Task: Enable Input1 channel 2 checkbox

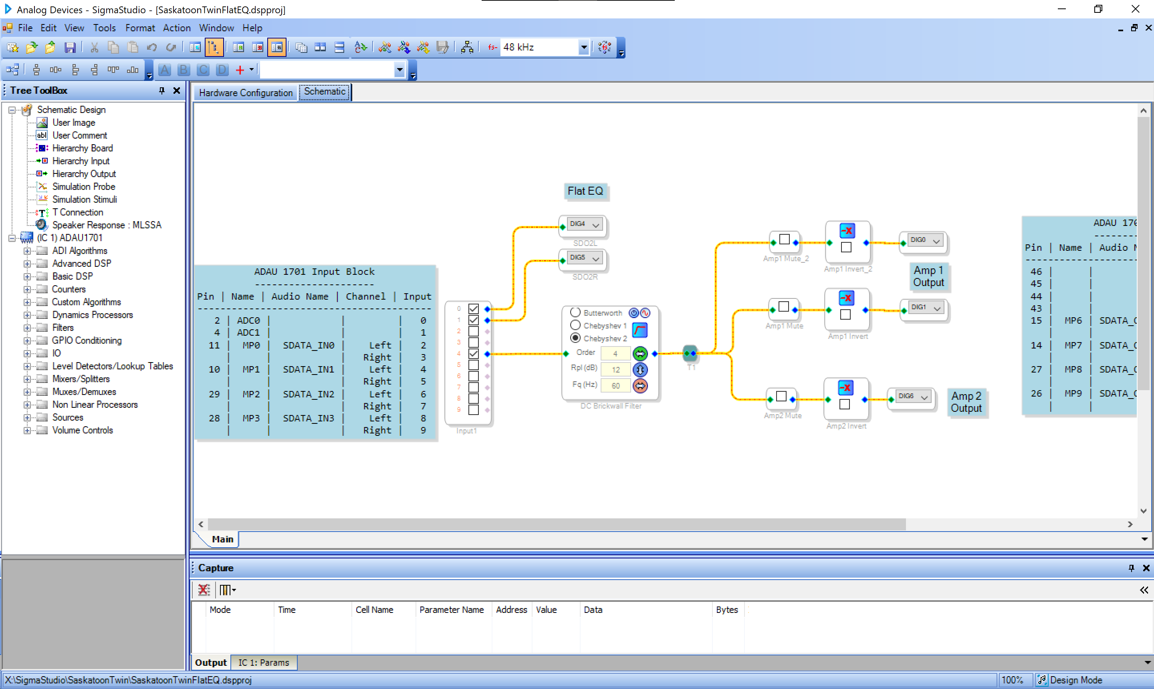Action: pos(473,332)
